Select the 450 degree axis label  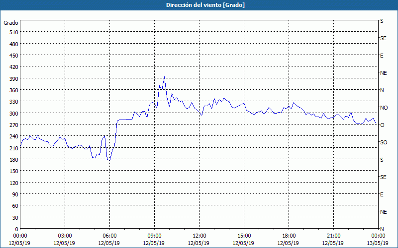[x=14, y=56]
